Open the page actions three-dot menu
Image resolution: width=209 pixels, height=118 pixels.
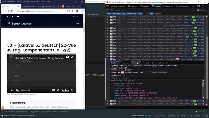point(65,11)
